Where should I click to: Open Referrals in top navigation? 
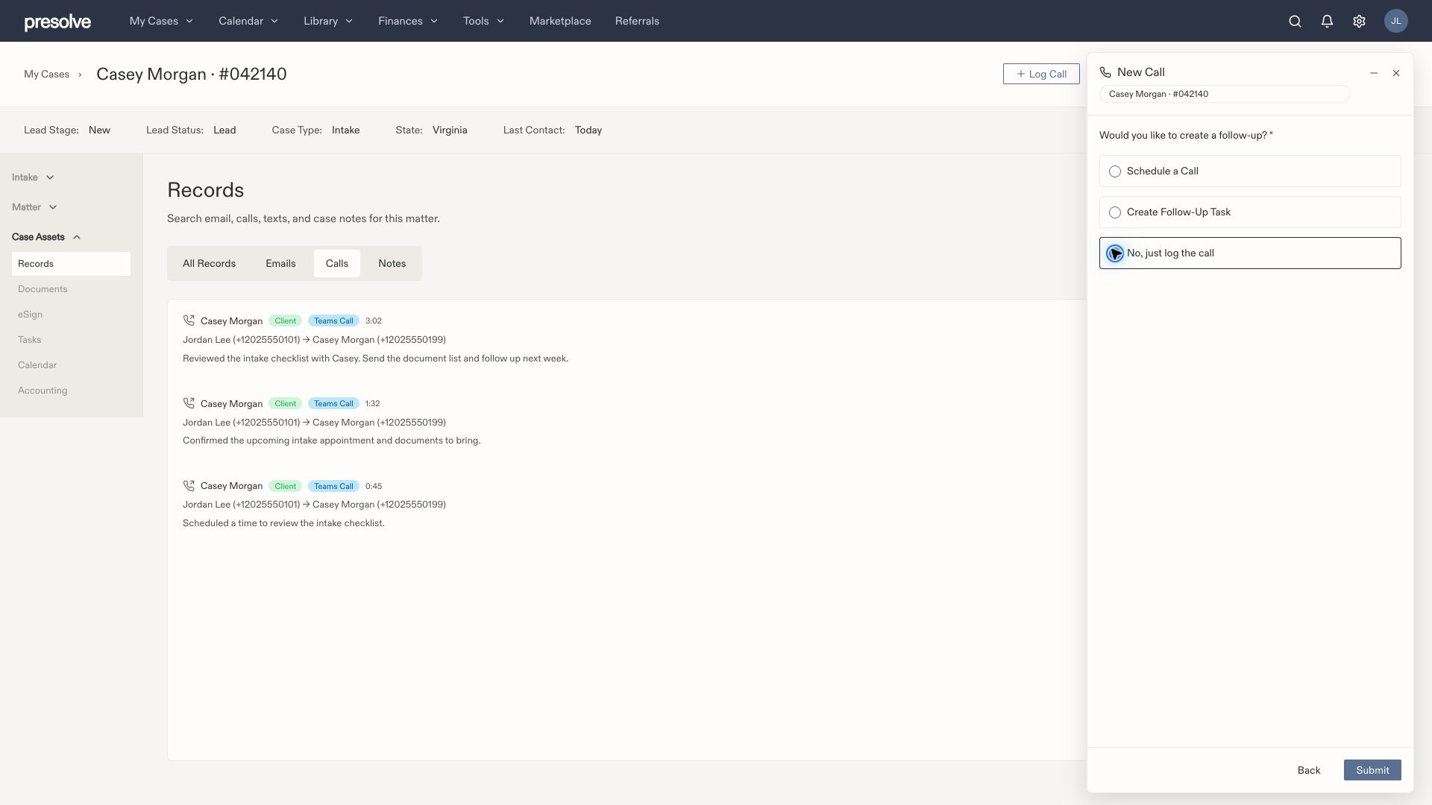point(637,21)
